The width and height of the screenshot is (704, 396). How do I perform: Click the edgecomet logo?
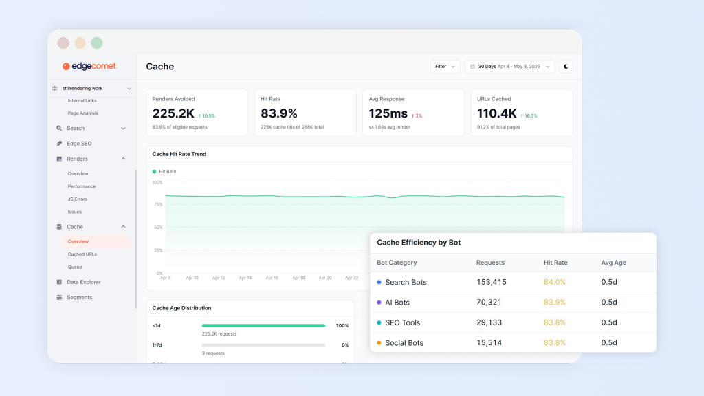89,66
